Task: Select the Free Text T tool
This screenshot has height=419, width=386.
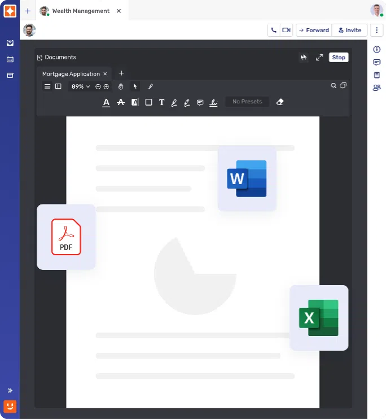Action: click(161, 102)
